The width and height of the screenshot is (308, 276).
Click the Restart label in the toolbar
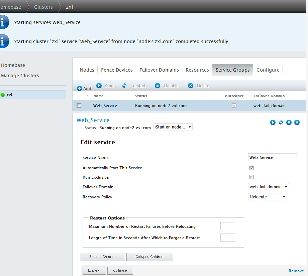(138, 86)
